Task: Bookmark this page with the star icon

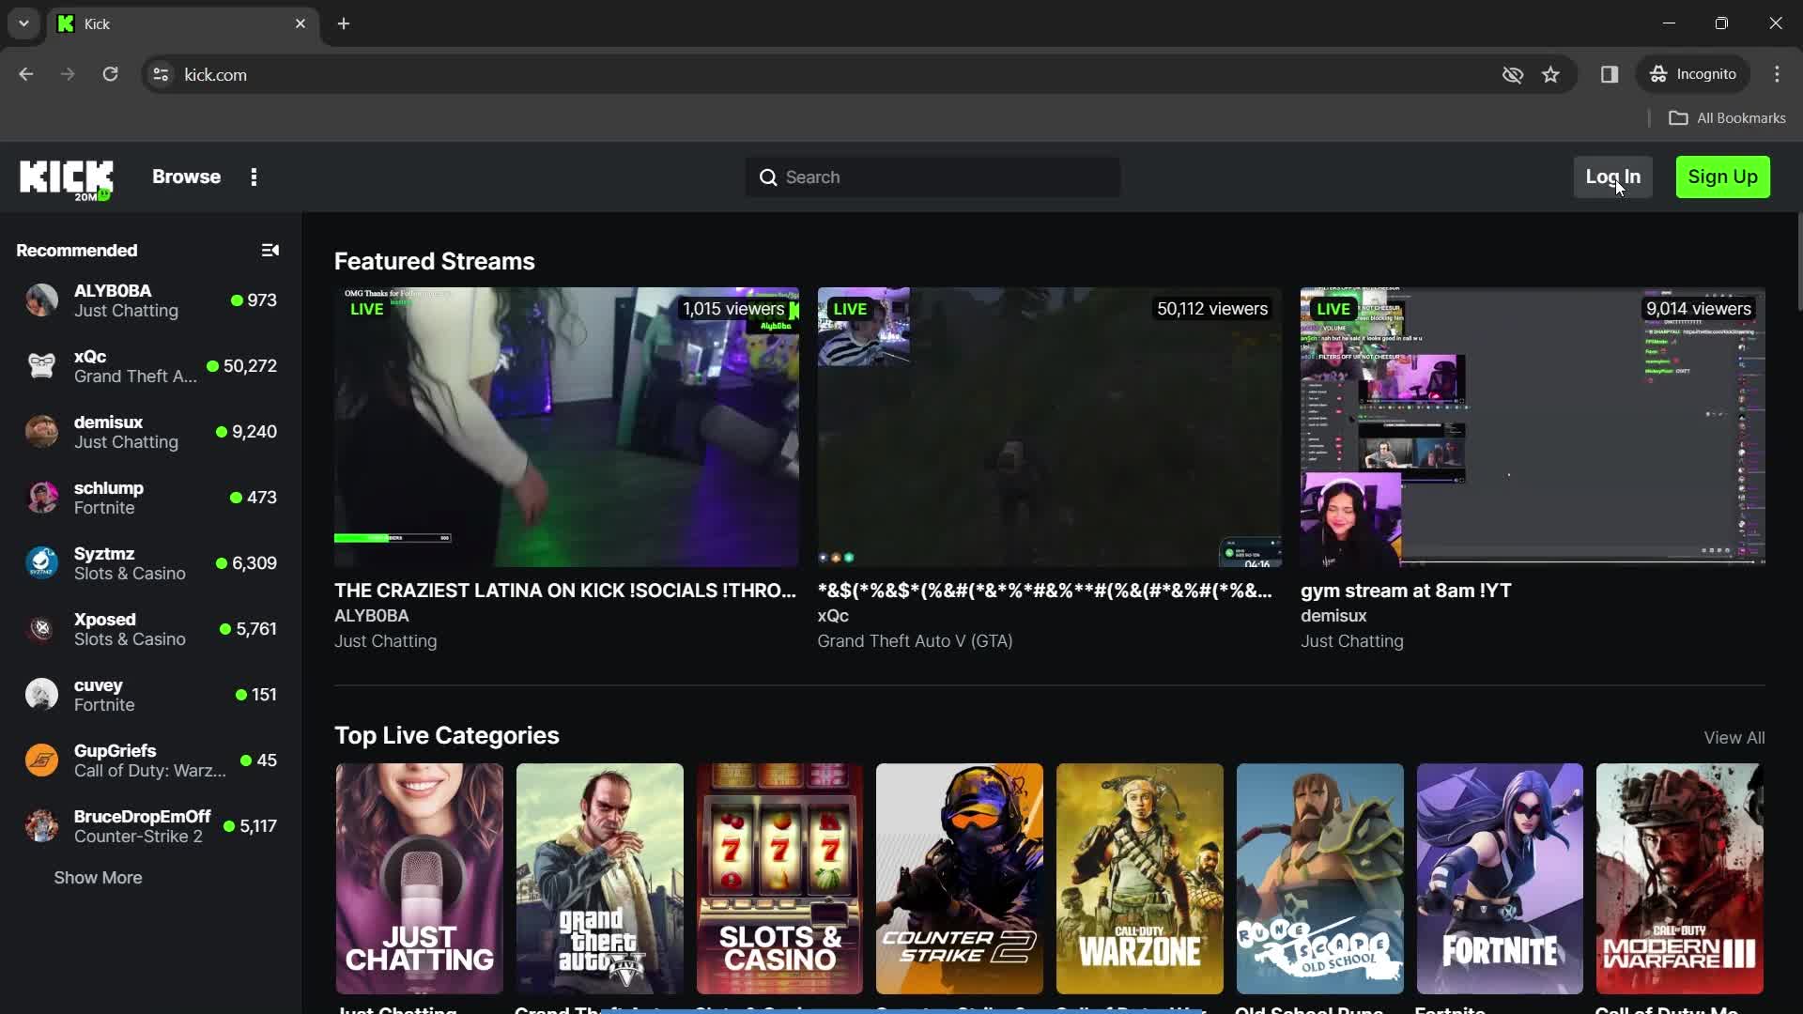Action: (1550, 74)
